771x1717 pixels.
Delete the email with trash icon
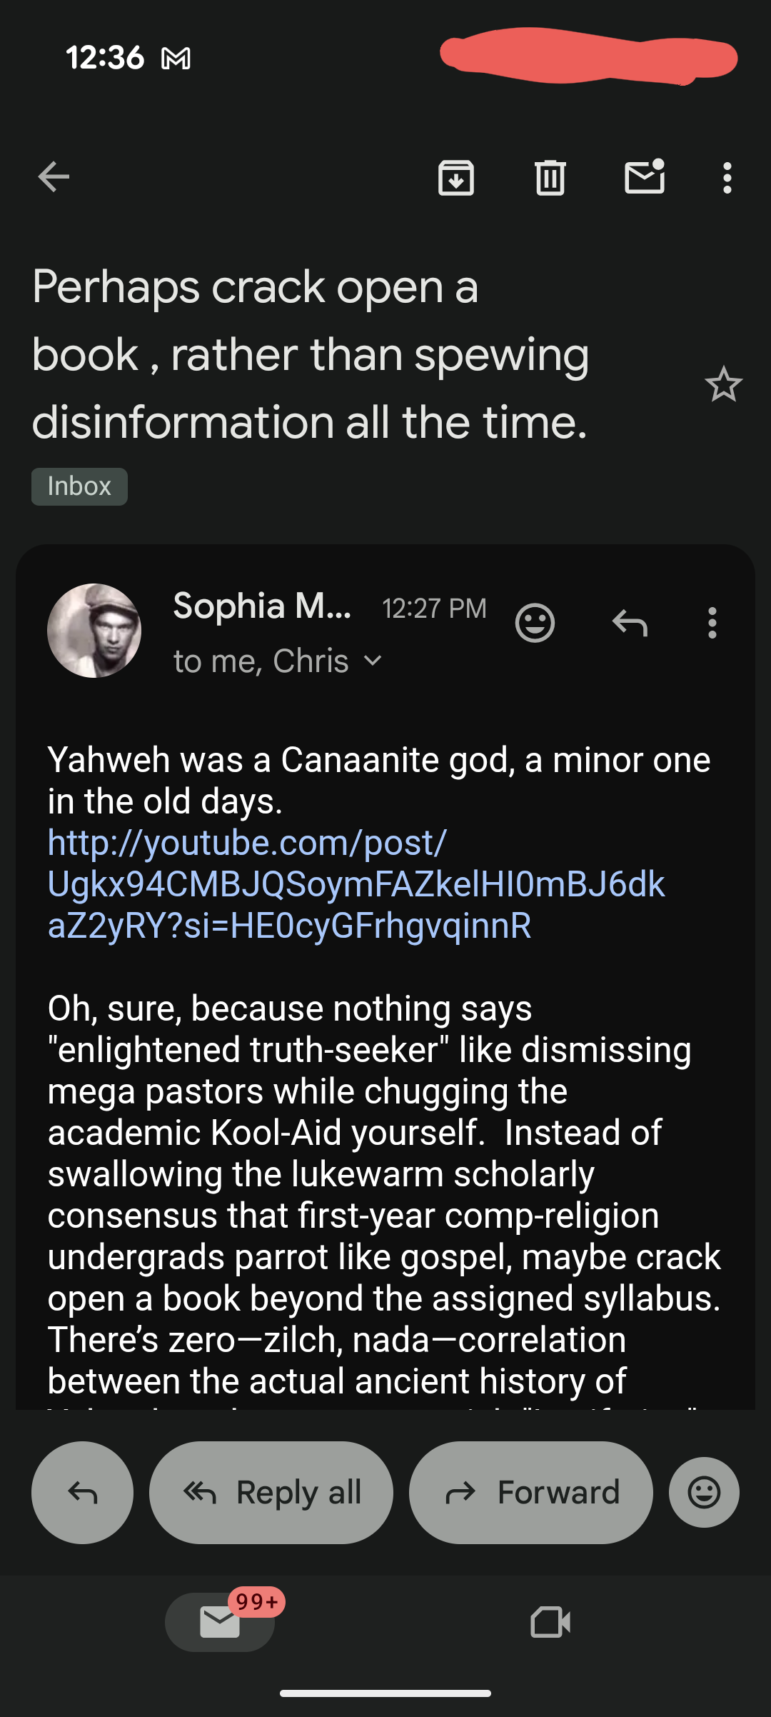[550, 178]
